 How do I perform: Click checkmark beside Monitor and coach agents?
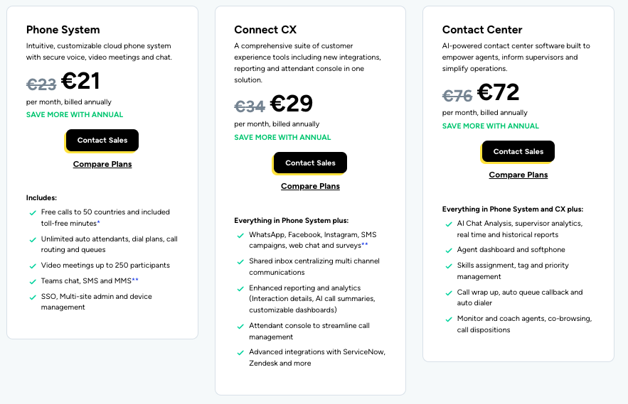pos(449,320)
